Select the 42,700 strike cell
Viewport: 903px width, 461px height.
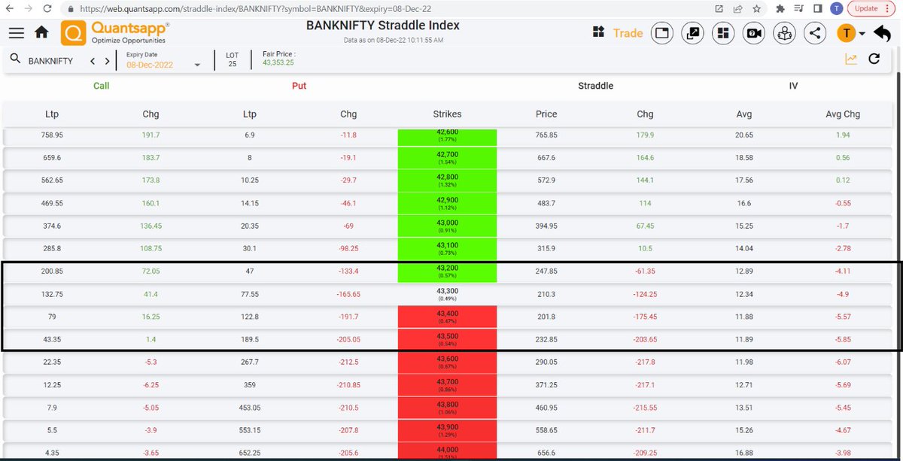click(447, 159)
